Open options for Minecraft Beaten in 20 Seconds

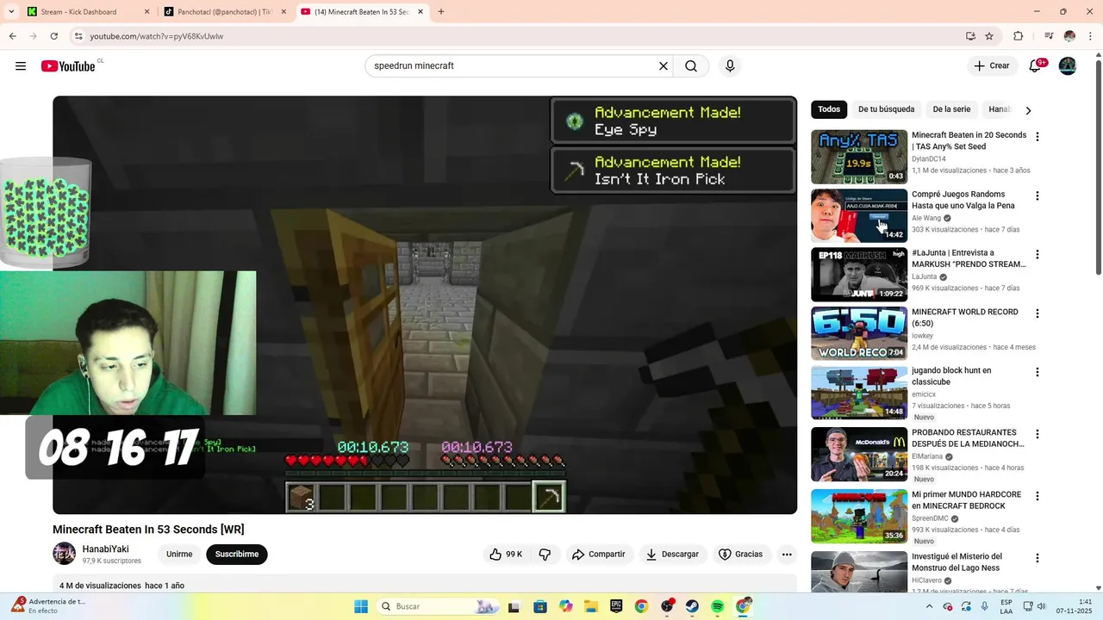(x=1038, y=137)
